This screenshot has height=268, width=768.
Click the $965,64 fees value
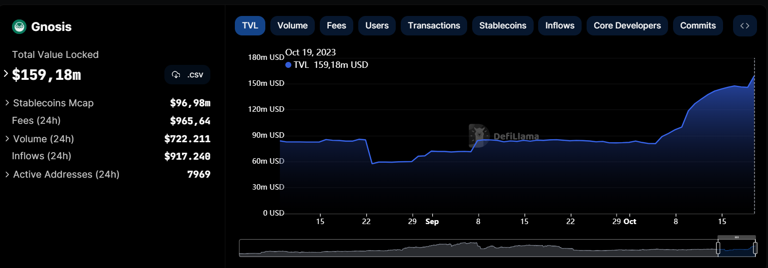190,121
